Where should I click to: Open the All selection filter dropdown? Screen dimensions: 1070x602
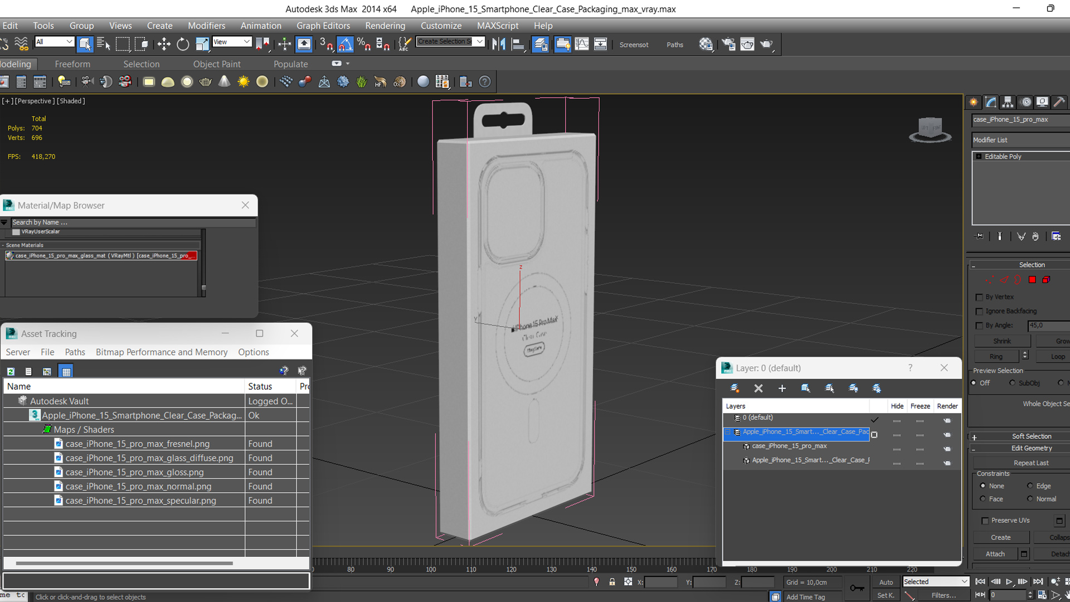pyautogui.click(x=54, y=42)
